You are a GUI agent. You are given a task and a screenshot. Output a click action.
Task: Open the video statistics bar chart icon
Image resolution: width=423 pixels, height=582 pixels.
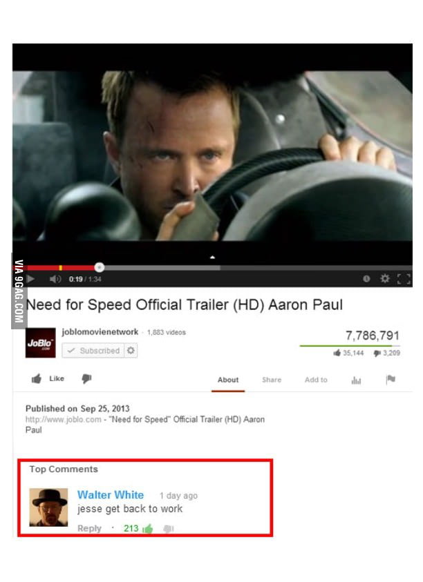(x=356, y=380)
